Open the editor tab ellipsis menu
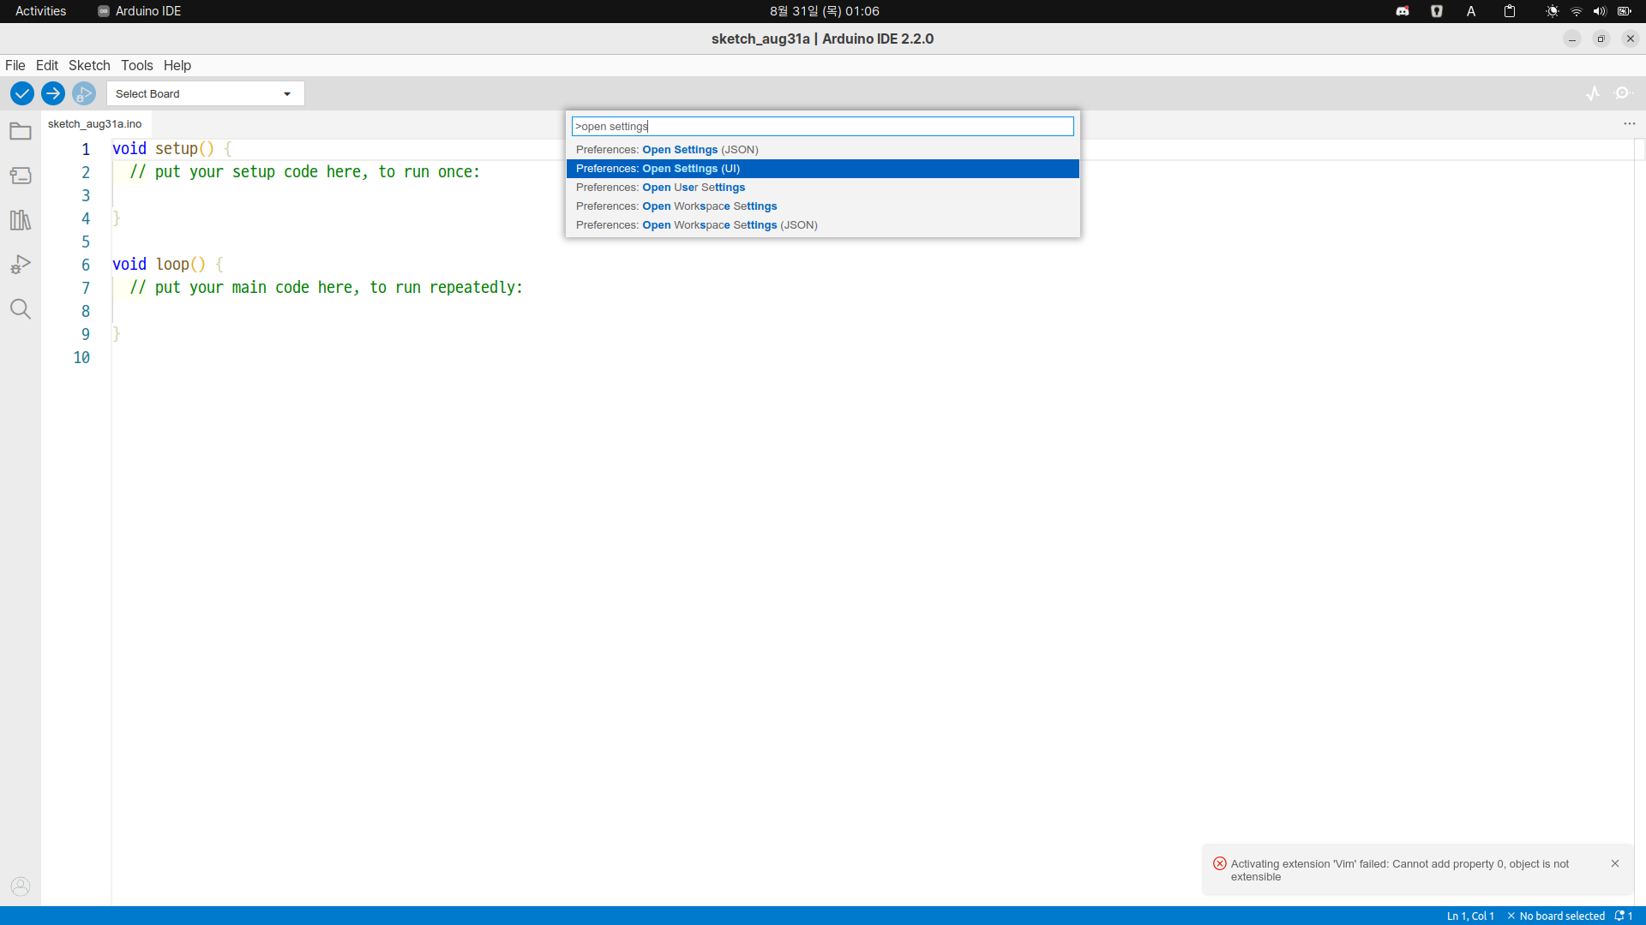Viewport: 1646px width, 925px height. point(1629,124)
